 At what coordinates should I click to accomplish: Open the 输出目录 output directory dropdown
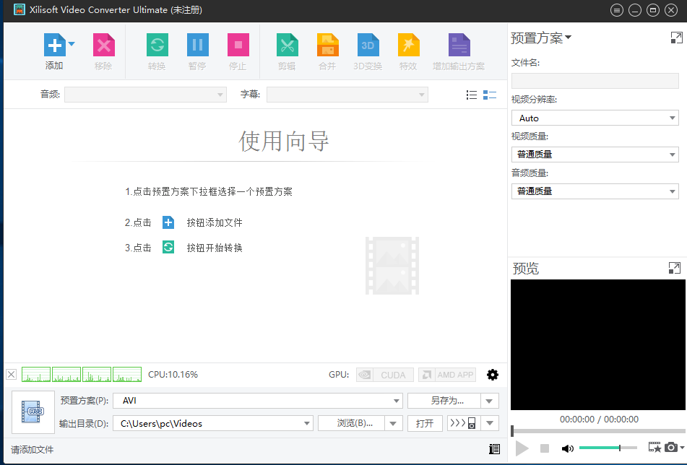point(306,422)
